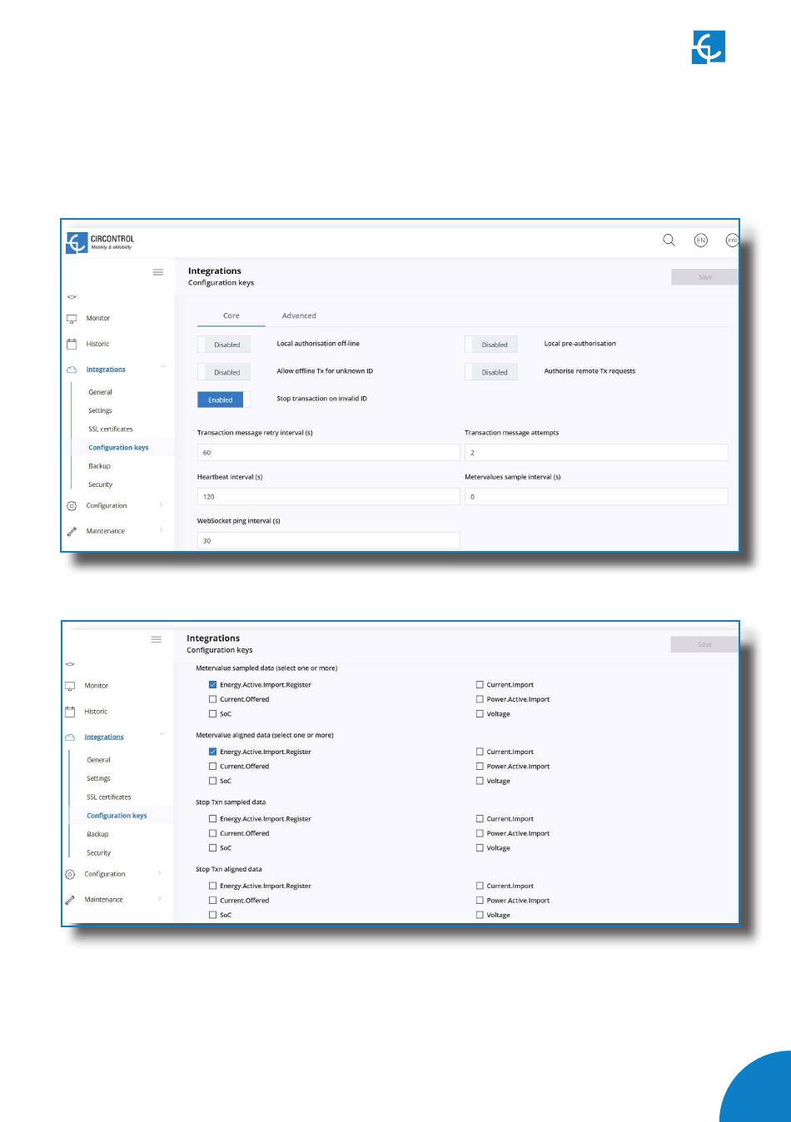The image size is (791, 1122).
Task: Expand the Configuration chevron in the upper sidebar
Action: 161,505
